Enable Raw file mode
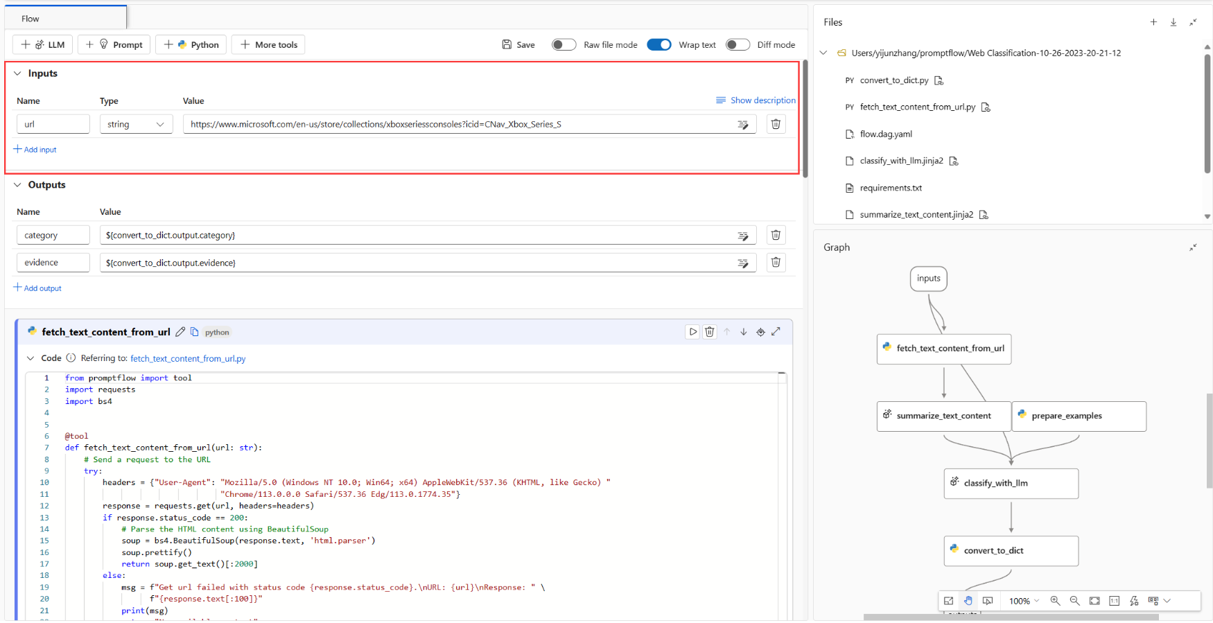This screenshot has height=623, width=1213. (564, 45)
